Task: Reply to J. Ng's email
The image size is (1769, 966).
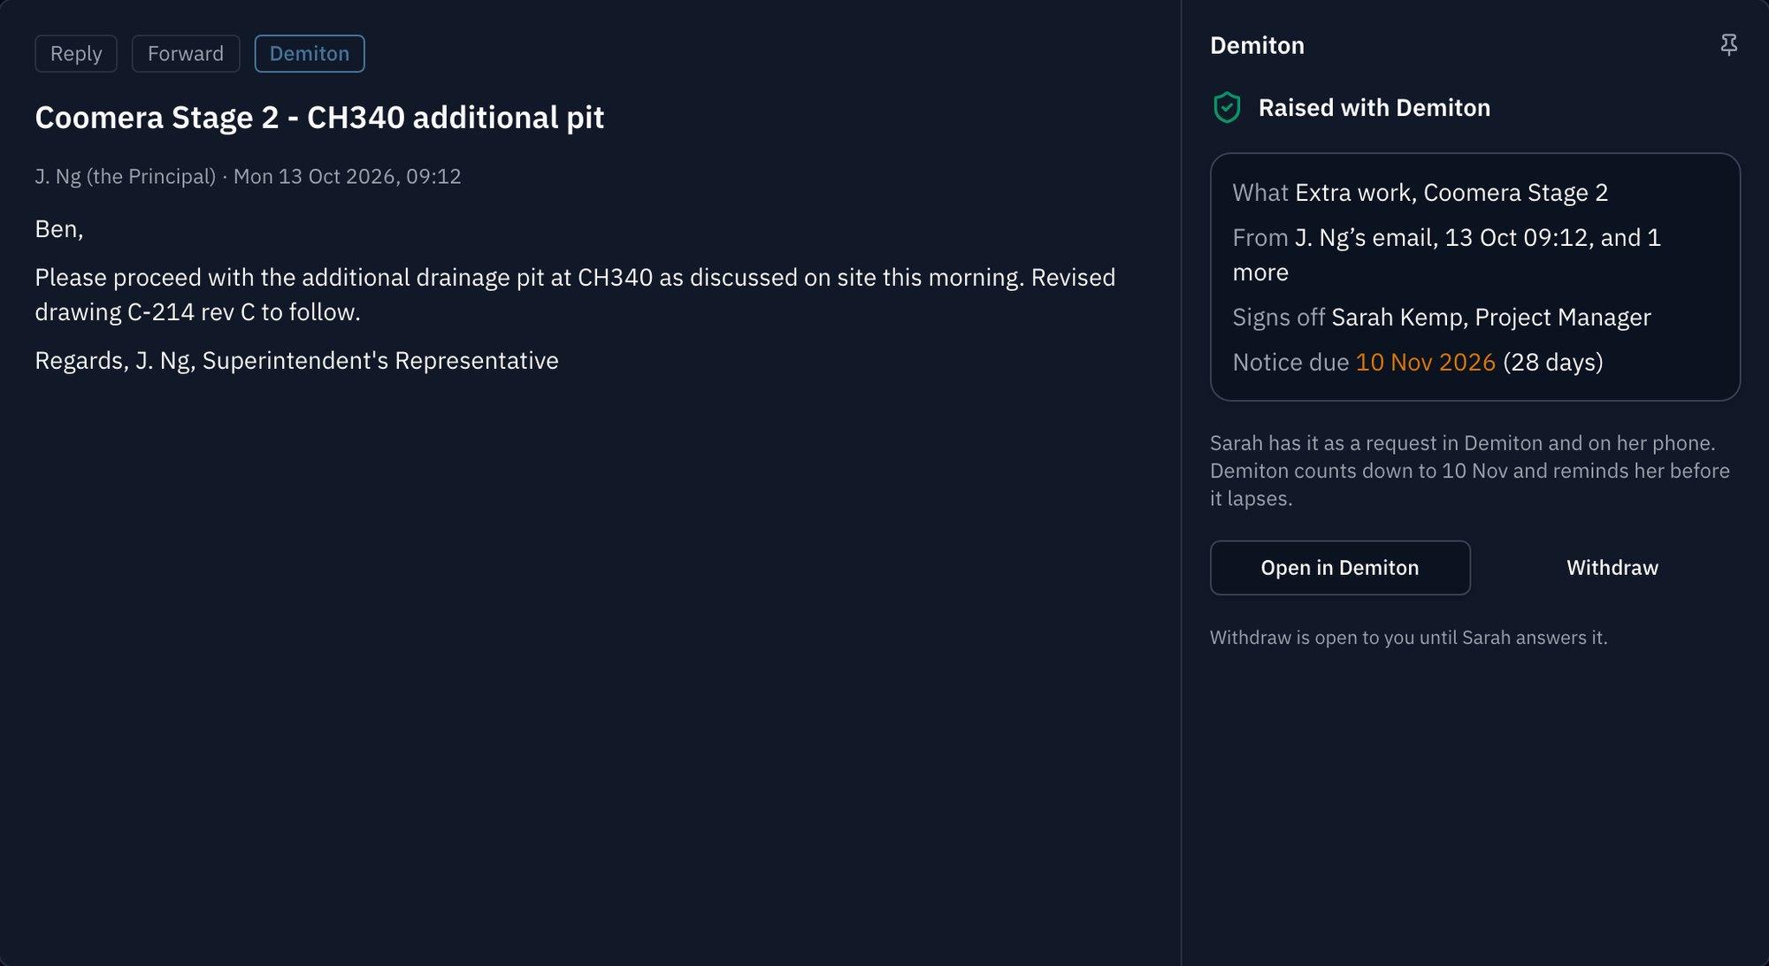Action: pos(76,53)
